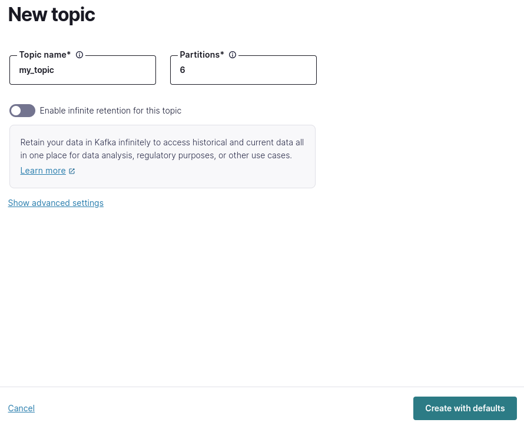Image resolution: width=524 pixels, height=426 pixels.
Task: Enable the infinite retention toggle switch
Action: 22,111
